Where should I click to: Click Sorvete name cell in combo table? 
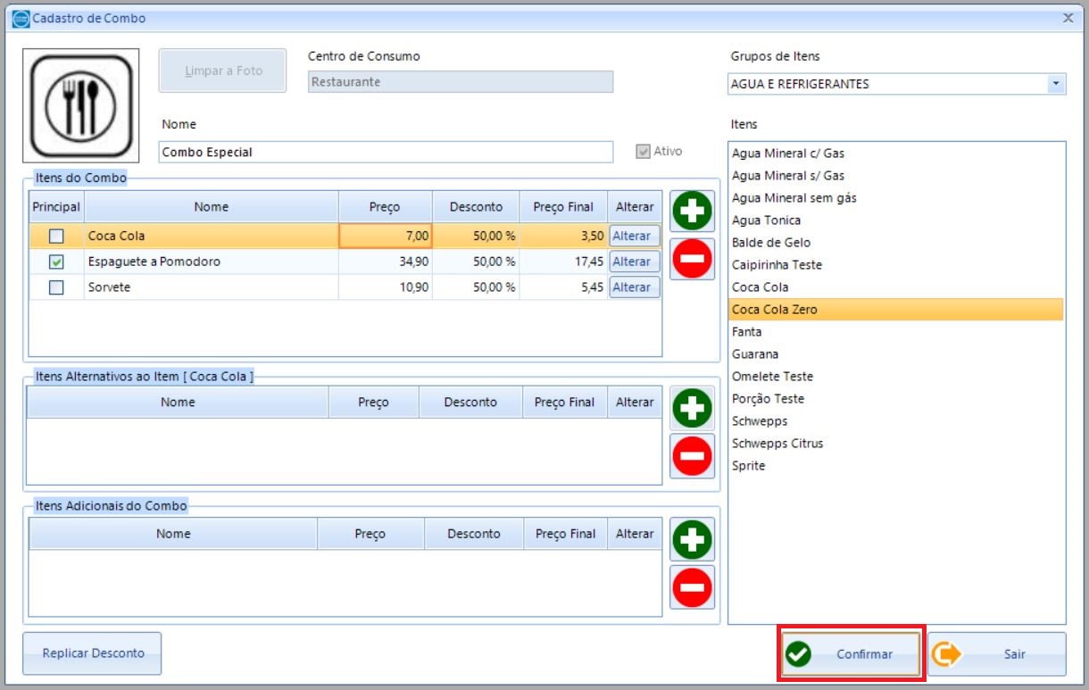212,287
